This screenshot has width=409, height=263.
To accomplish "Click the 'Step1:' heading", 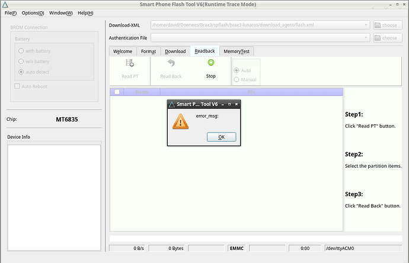I will pos(354,114).
